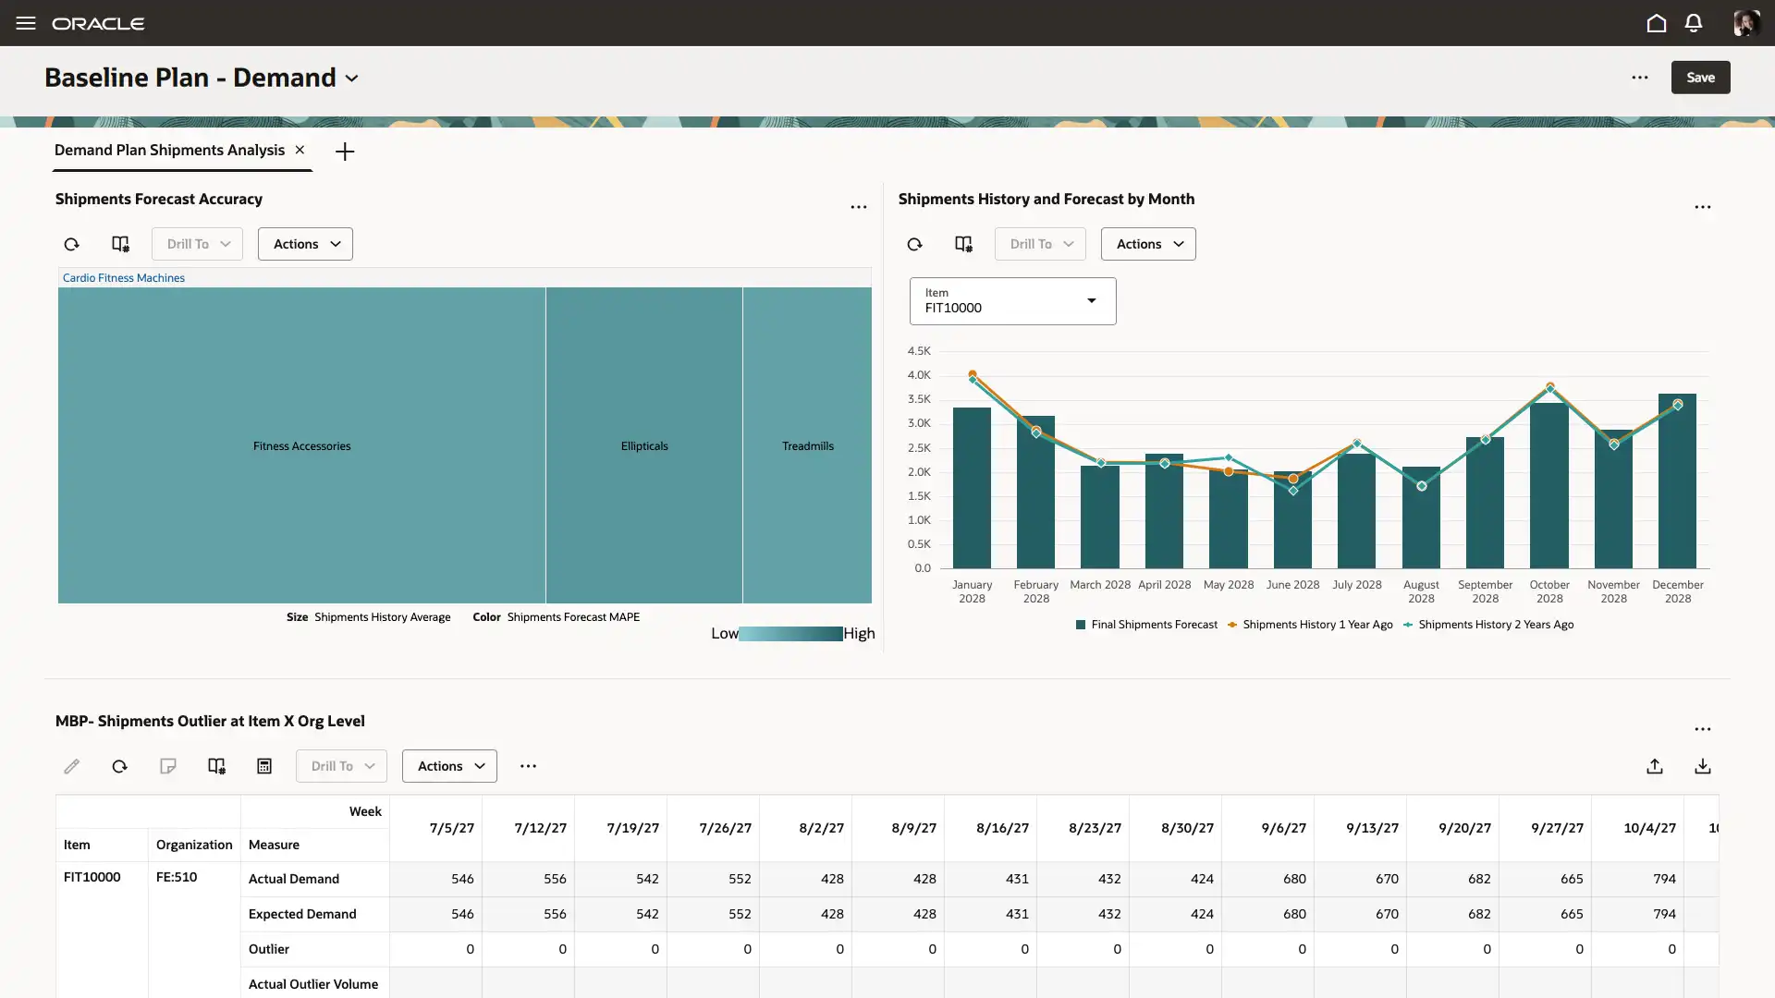Viewport: 1775px width, 998px height.
Task: Go to the Home page icon
Action: pos(1656,23)
